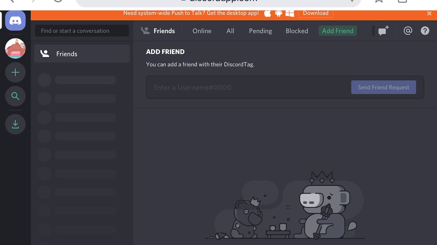Screen dimensions: 437x245
Task: Click the Friends header icon
Action: tap(145, 31)
